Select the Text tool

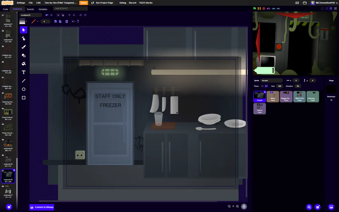tap(24, 72)
